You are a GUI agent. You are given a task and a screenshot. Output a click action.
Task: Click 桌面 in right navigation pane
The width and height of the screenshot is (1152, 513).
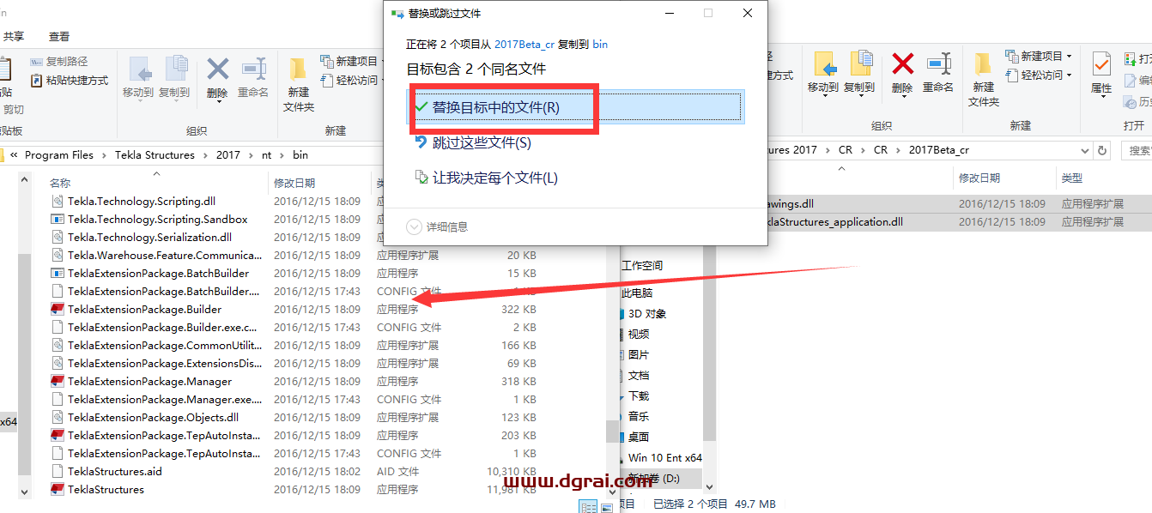[x=639, y=438]
